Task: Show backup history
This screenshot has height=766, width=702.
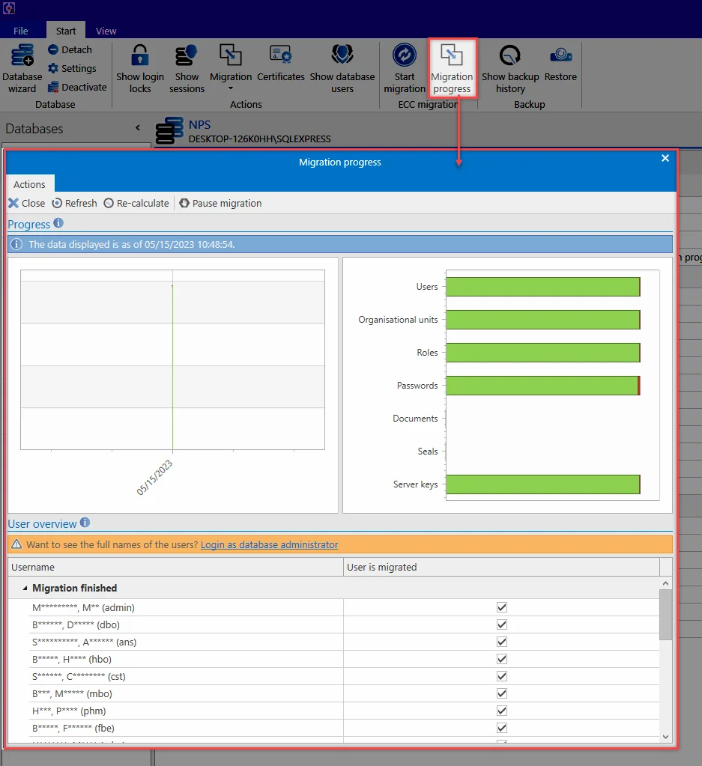Action: (x=510, y=68)
